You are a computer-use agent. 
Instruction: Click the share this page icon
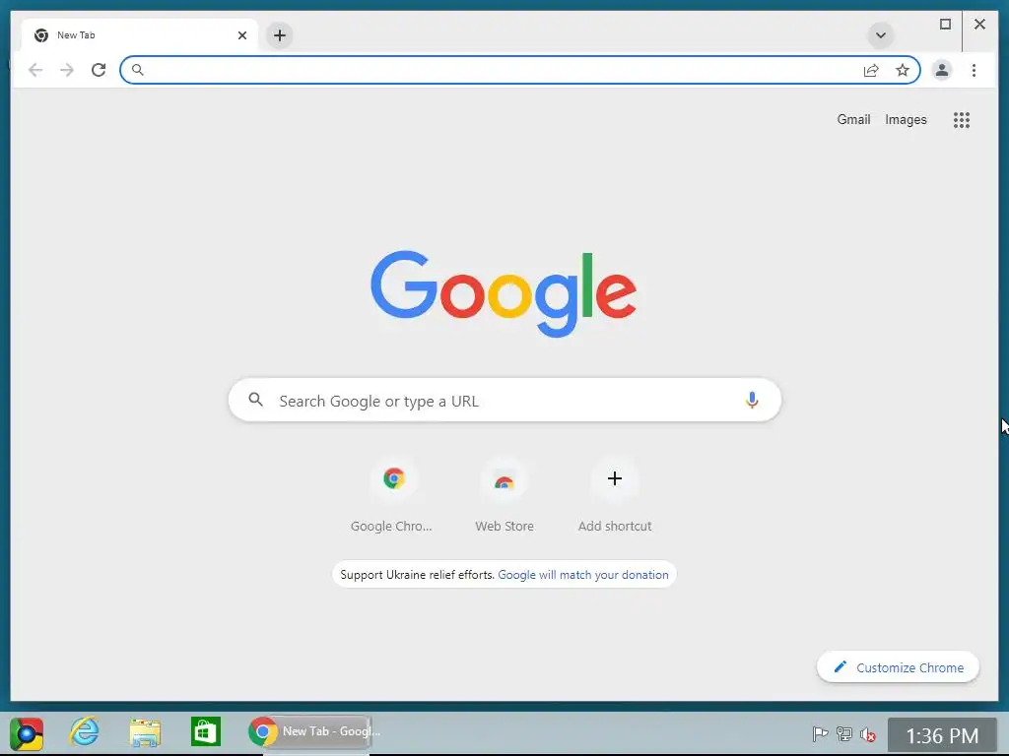pyautogui.click(x=871, y=70)
